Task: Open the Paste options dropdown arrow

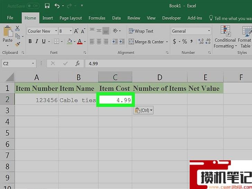Action: [x=8, y=46]
